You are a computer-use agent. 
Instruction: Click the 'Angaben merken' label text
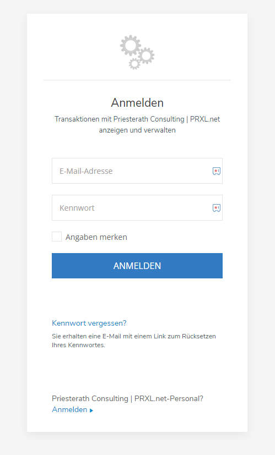click(96, 237)
